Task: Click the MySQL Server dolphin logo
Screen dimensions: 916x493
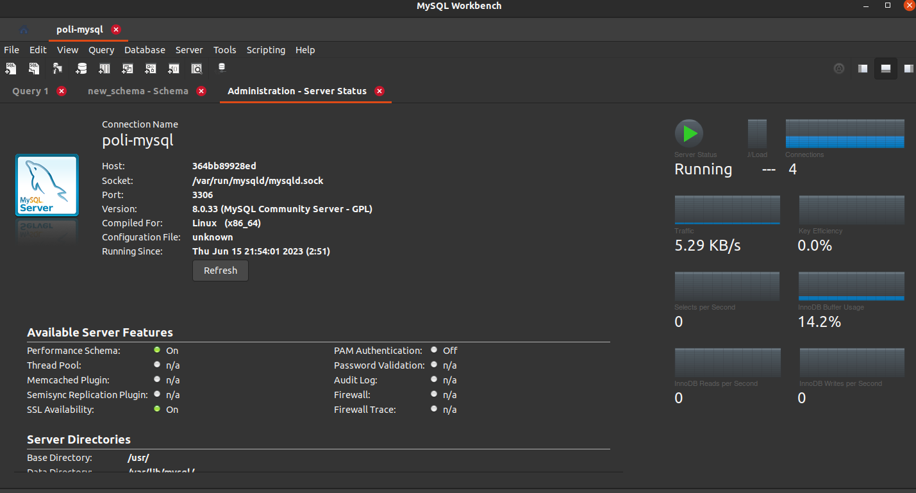Action: 47,185
